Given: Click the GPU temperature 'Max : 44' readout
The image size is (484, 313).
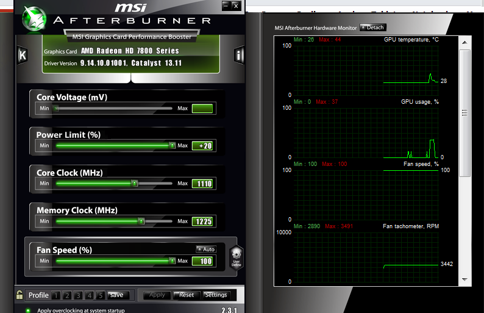Looking at the screenshot, I should pyautogui.click(x=330, y=40).
